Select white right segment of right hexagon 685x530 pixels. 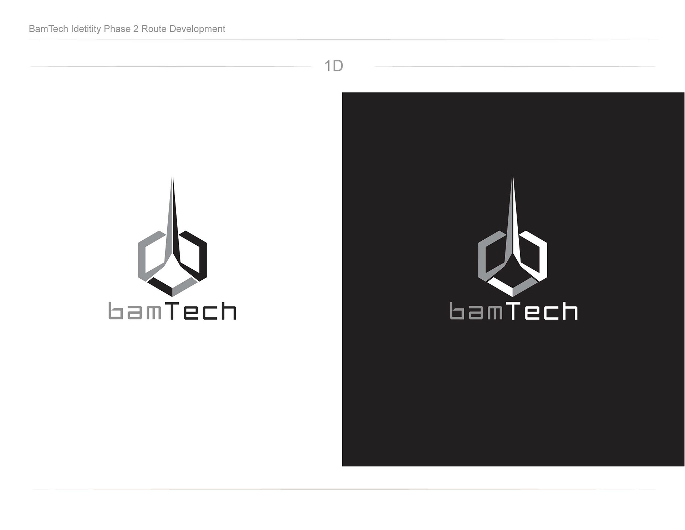click(543, 257)
